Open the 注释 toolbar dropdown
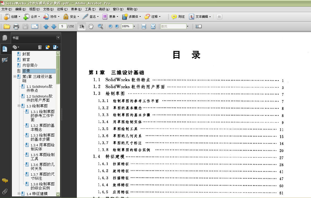Screen dimensions: 311x198 [152, 17]
